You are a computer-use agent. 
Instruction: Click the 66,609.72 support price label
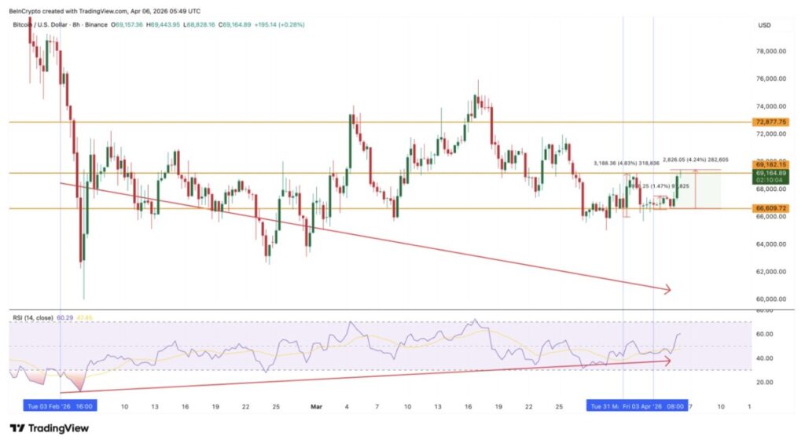click(x=770, y=208)
